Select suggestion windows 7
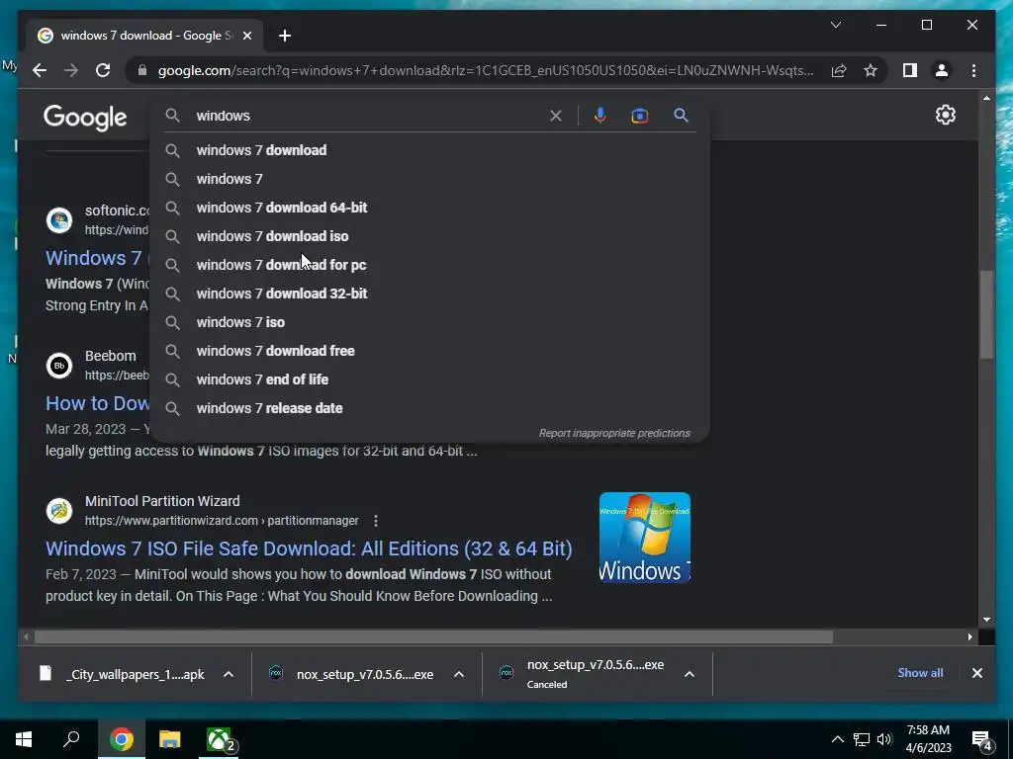Image resolution: width=1013 pixels, height=759 pixels. pyautogui.click(x=429, y=179)
